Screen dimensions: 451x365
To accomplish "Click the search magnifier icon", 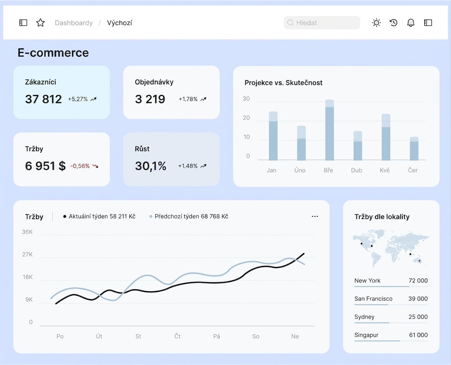I will (290, 23).
